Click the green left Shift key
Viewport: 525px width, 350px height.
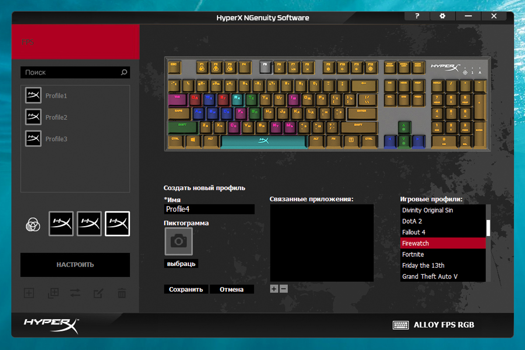coord(183,127)
